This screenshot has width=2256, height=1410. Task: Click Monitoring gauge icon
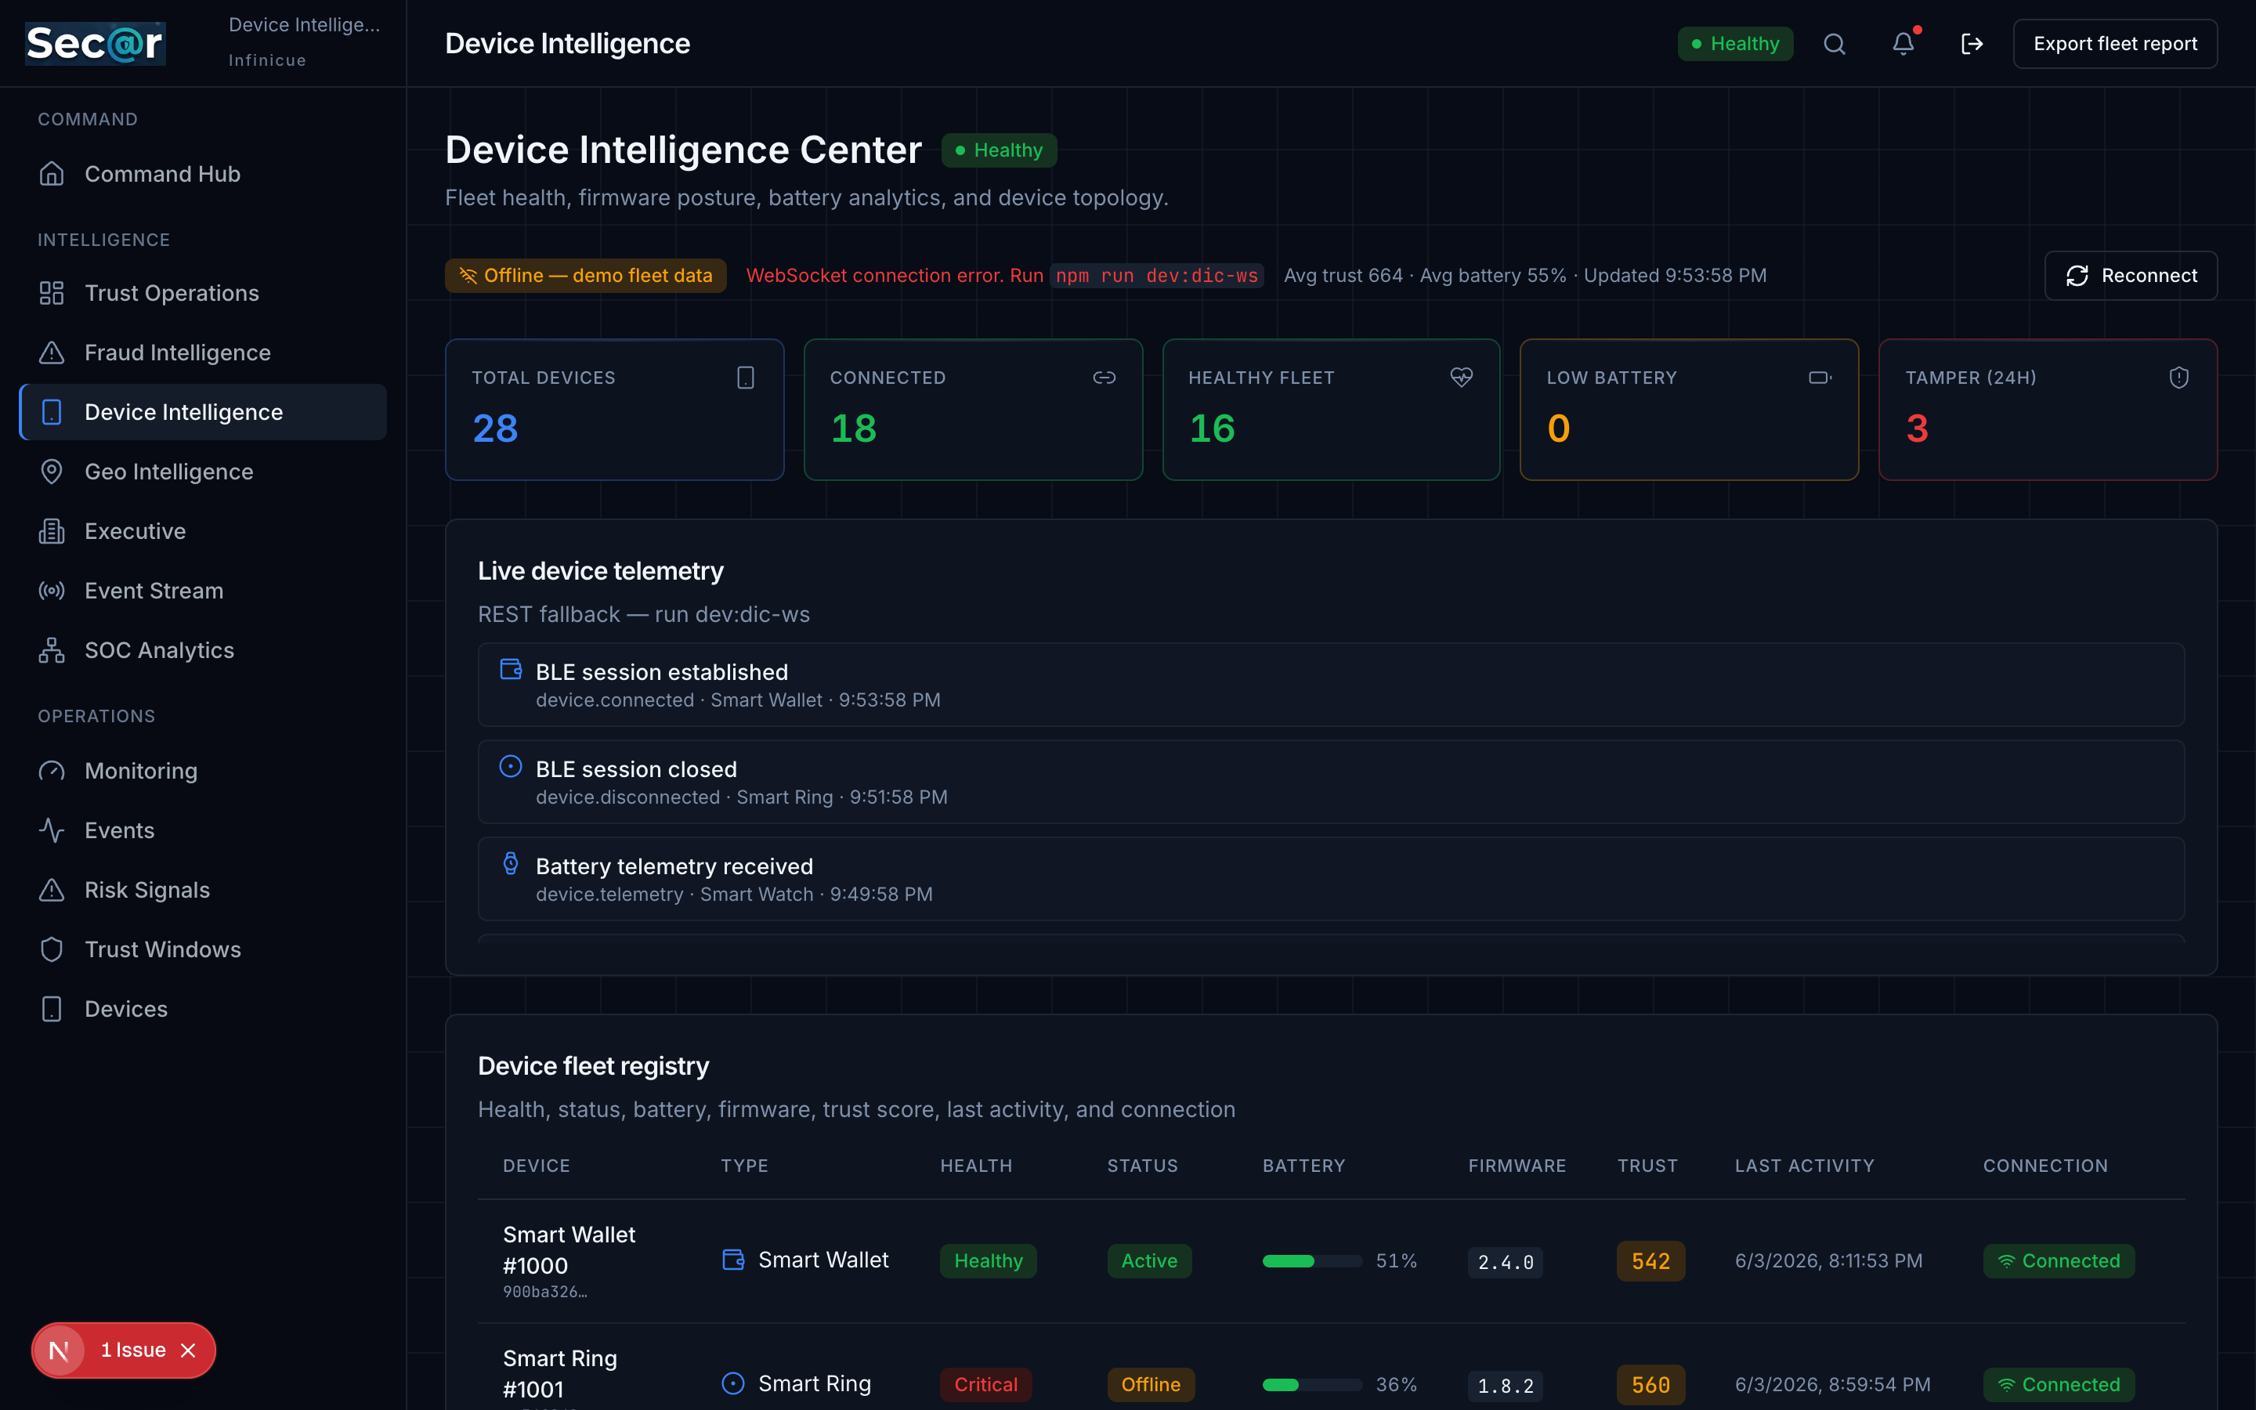(x=52, y=772)
